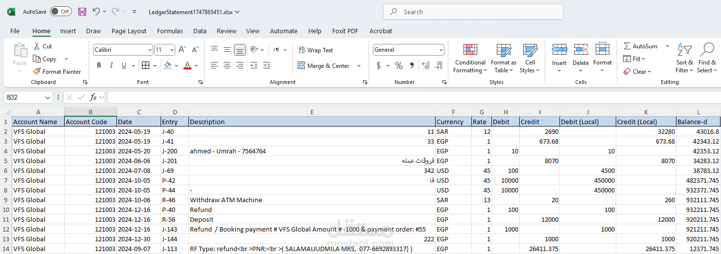721x254 pixels.
Task: Click Middle Align icon
Action: click(227, 49)
